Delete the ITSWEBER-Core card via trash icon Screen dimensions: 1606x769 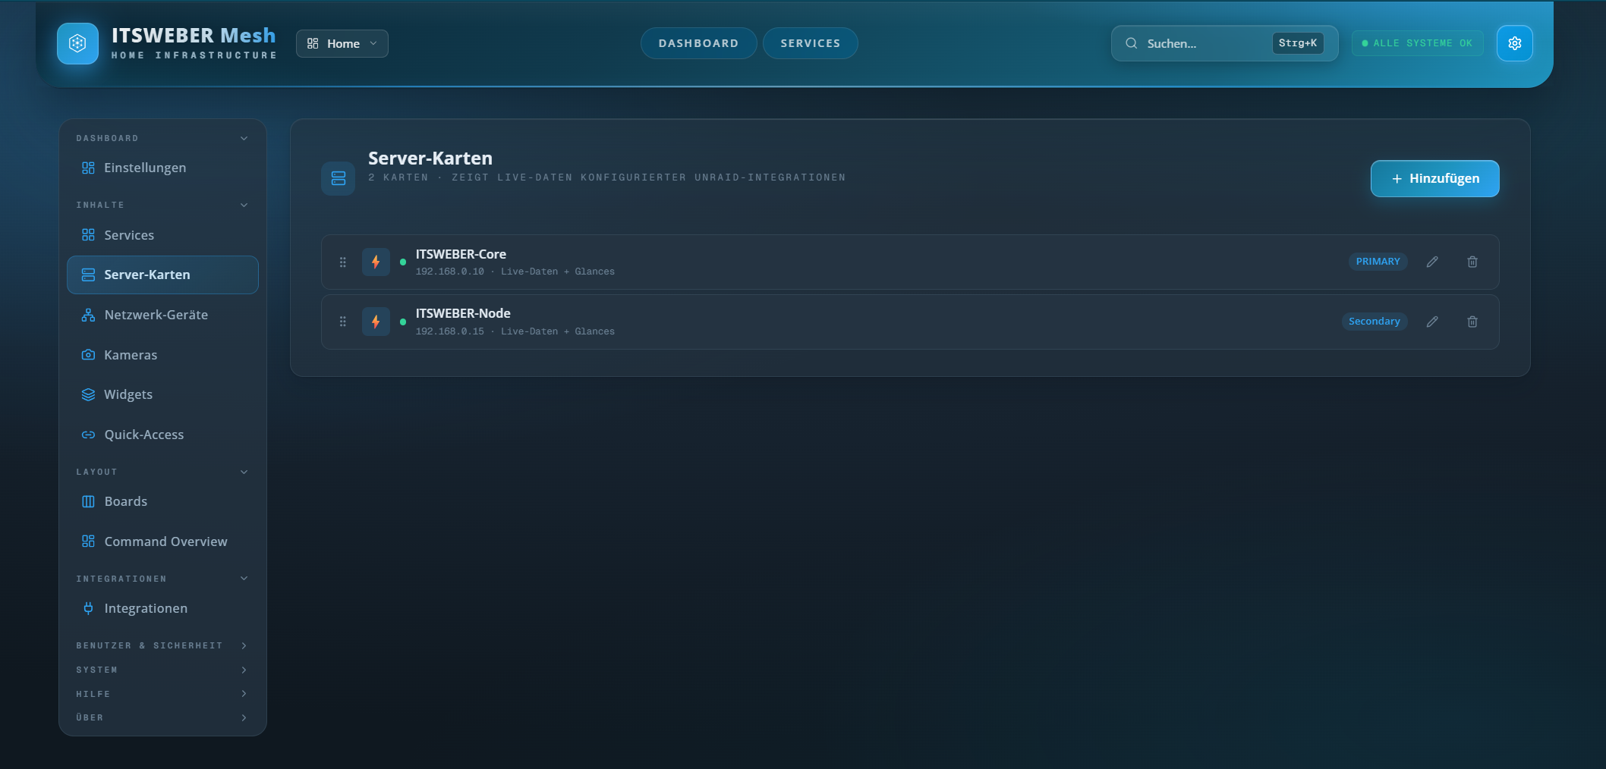coord(1472,262)
